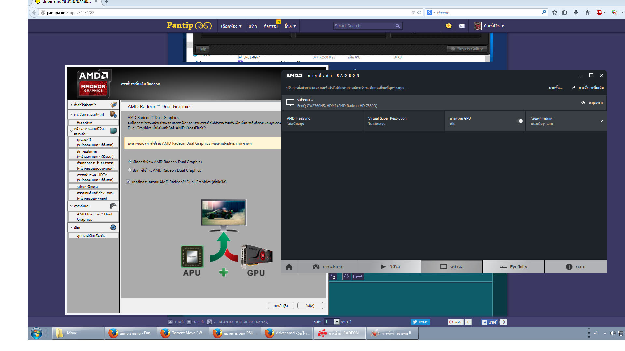Screen dimensions: 625x351
Task: Go to Radeon Settings home icon
Action: [289, 267]
